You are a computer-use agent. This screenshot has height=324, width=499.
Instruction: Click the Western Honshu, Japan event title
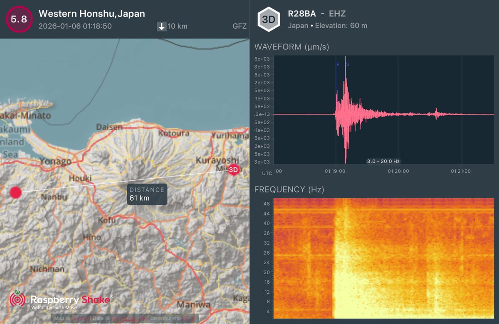tap(91, 14)
